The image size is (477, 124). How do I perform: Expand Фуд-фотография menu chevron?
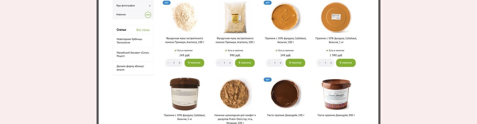[150, 6]
